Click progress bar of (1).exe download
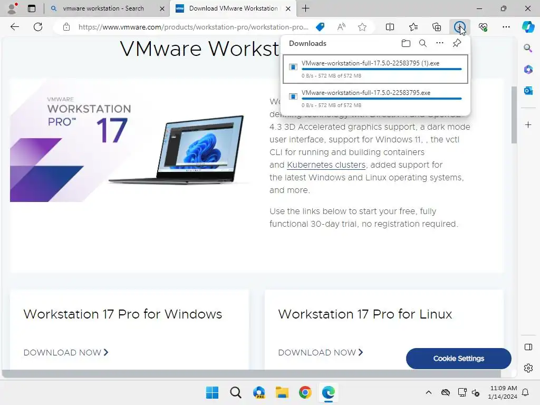This screenshot has height=405, width=540. tap(382, 69)
